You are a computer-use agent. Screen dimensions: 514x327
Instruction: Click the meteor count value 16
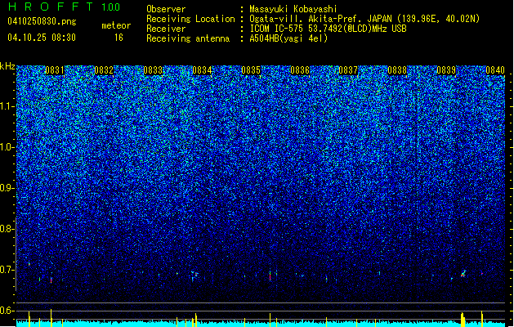tap(118, 38)
